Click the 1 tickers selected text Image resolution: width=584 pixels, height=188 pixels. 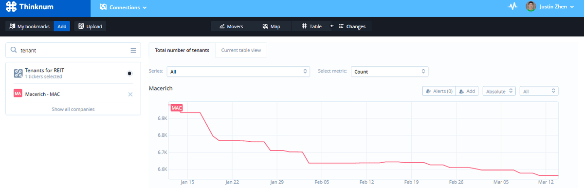point(43,76)
